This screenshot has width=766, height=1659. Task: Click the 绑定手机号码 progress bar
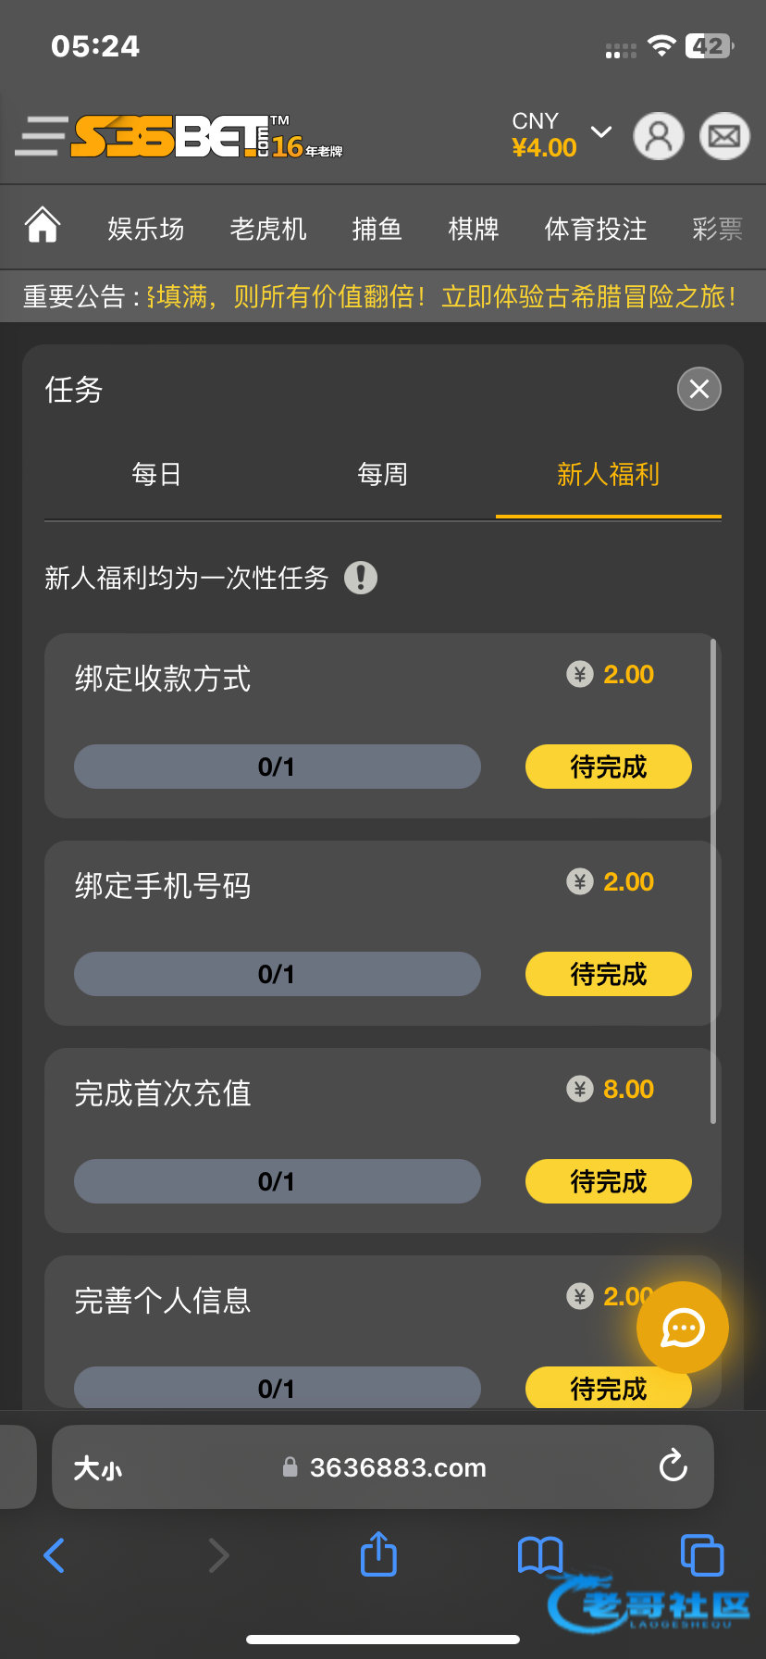pos(277,974)
